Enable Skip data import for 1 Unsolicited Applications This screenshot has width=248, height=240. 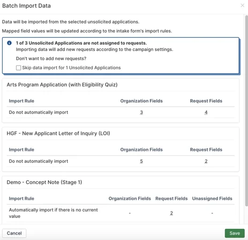(x=18, y=68)
